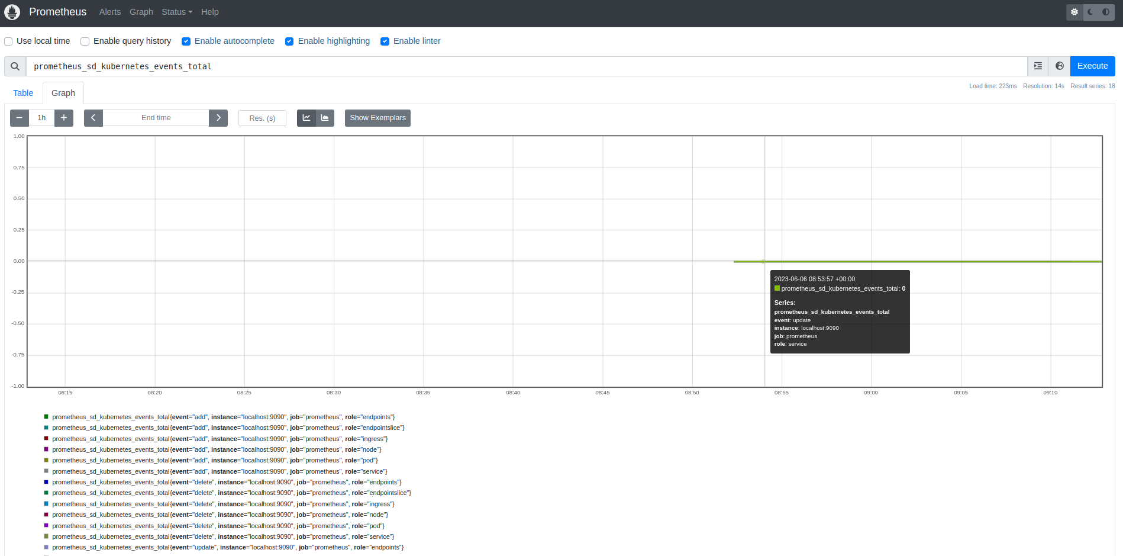The image size is (1123, 556).
Task: Decrease the time range with minus
Action: click(20, 118)
